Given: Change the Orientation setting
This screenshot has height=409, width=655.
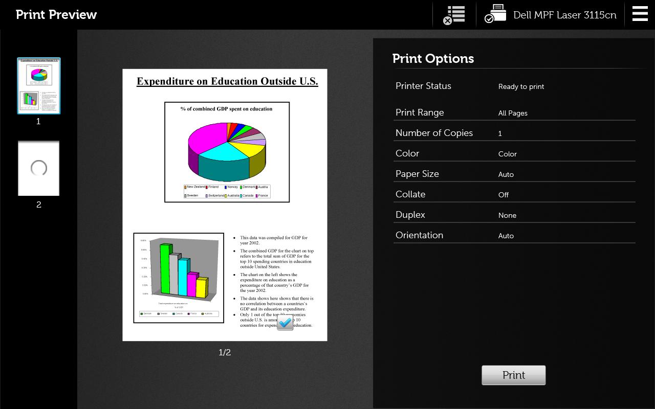Looking at the screenshot, I should (514, 235).
